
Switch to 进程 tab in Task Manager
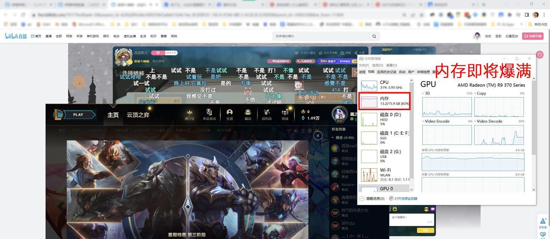tap(362, 72)
